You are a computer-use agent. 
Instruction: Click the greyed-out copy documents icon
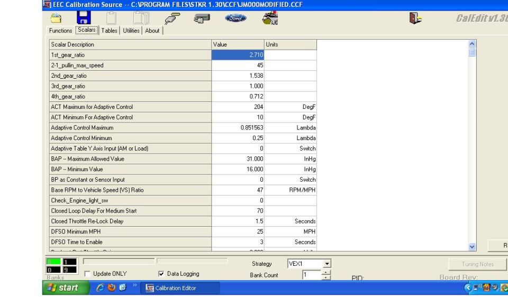pos(141,18)
